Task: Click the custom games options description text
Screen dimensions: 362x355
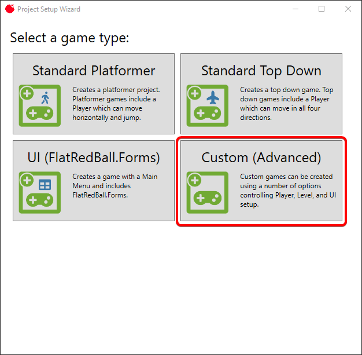Action: [x=287, y=191]
